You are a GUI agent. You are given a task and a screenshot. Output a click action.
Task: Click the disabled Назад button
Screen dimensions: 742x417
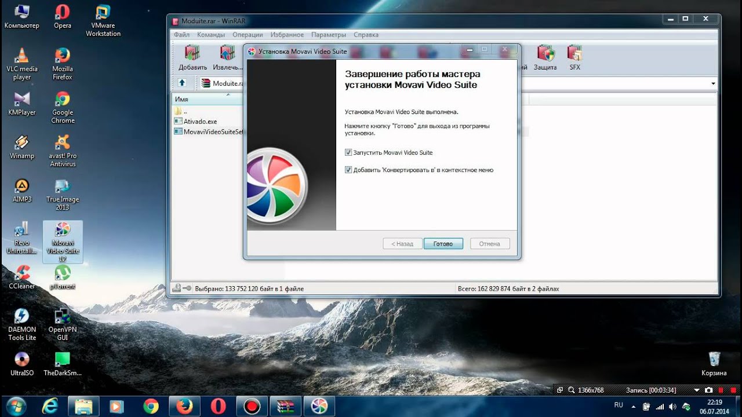point(402,244)
